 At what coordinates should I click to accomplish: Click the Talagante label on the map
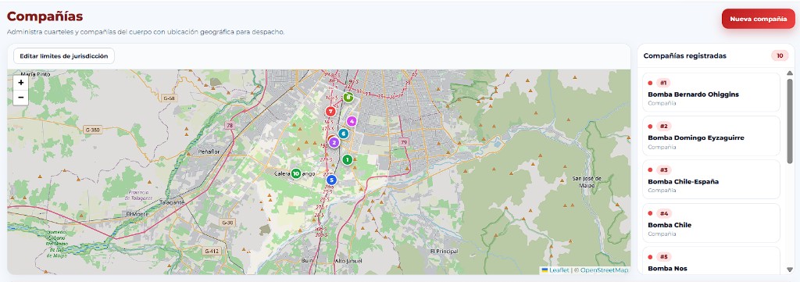[172, 202]
